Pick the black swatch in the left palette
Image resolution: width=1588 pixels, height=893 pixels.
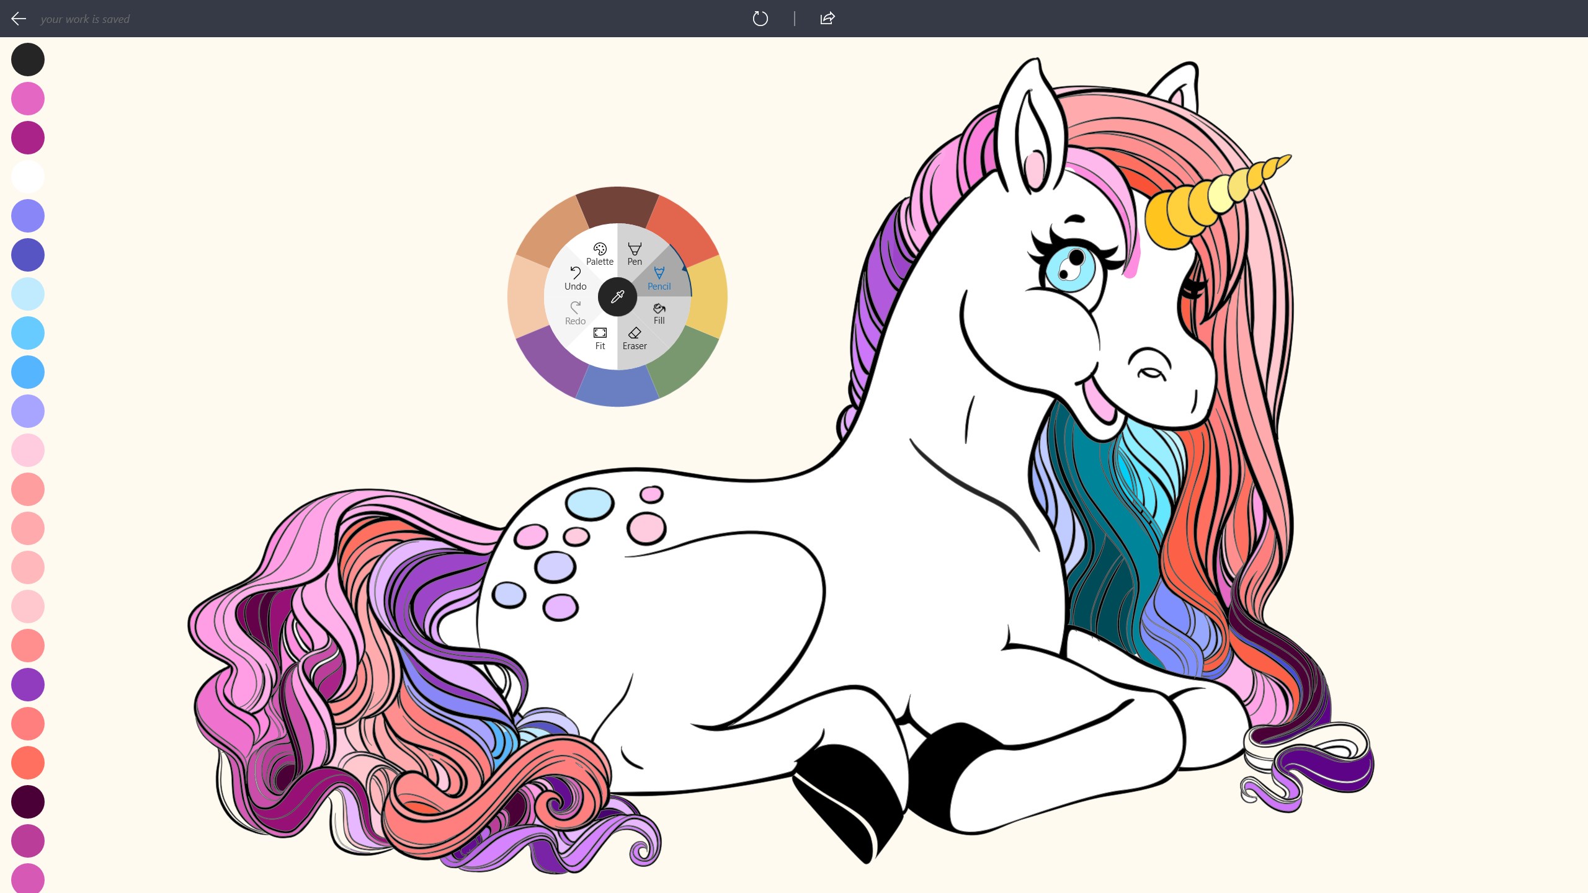tap(28, 60)
